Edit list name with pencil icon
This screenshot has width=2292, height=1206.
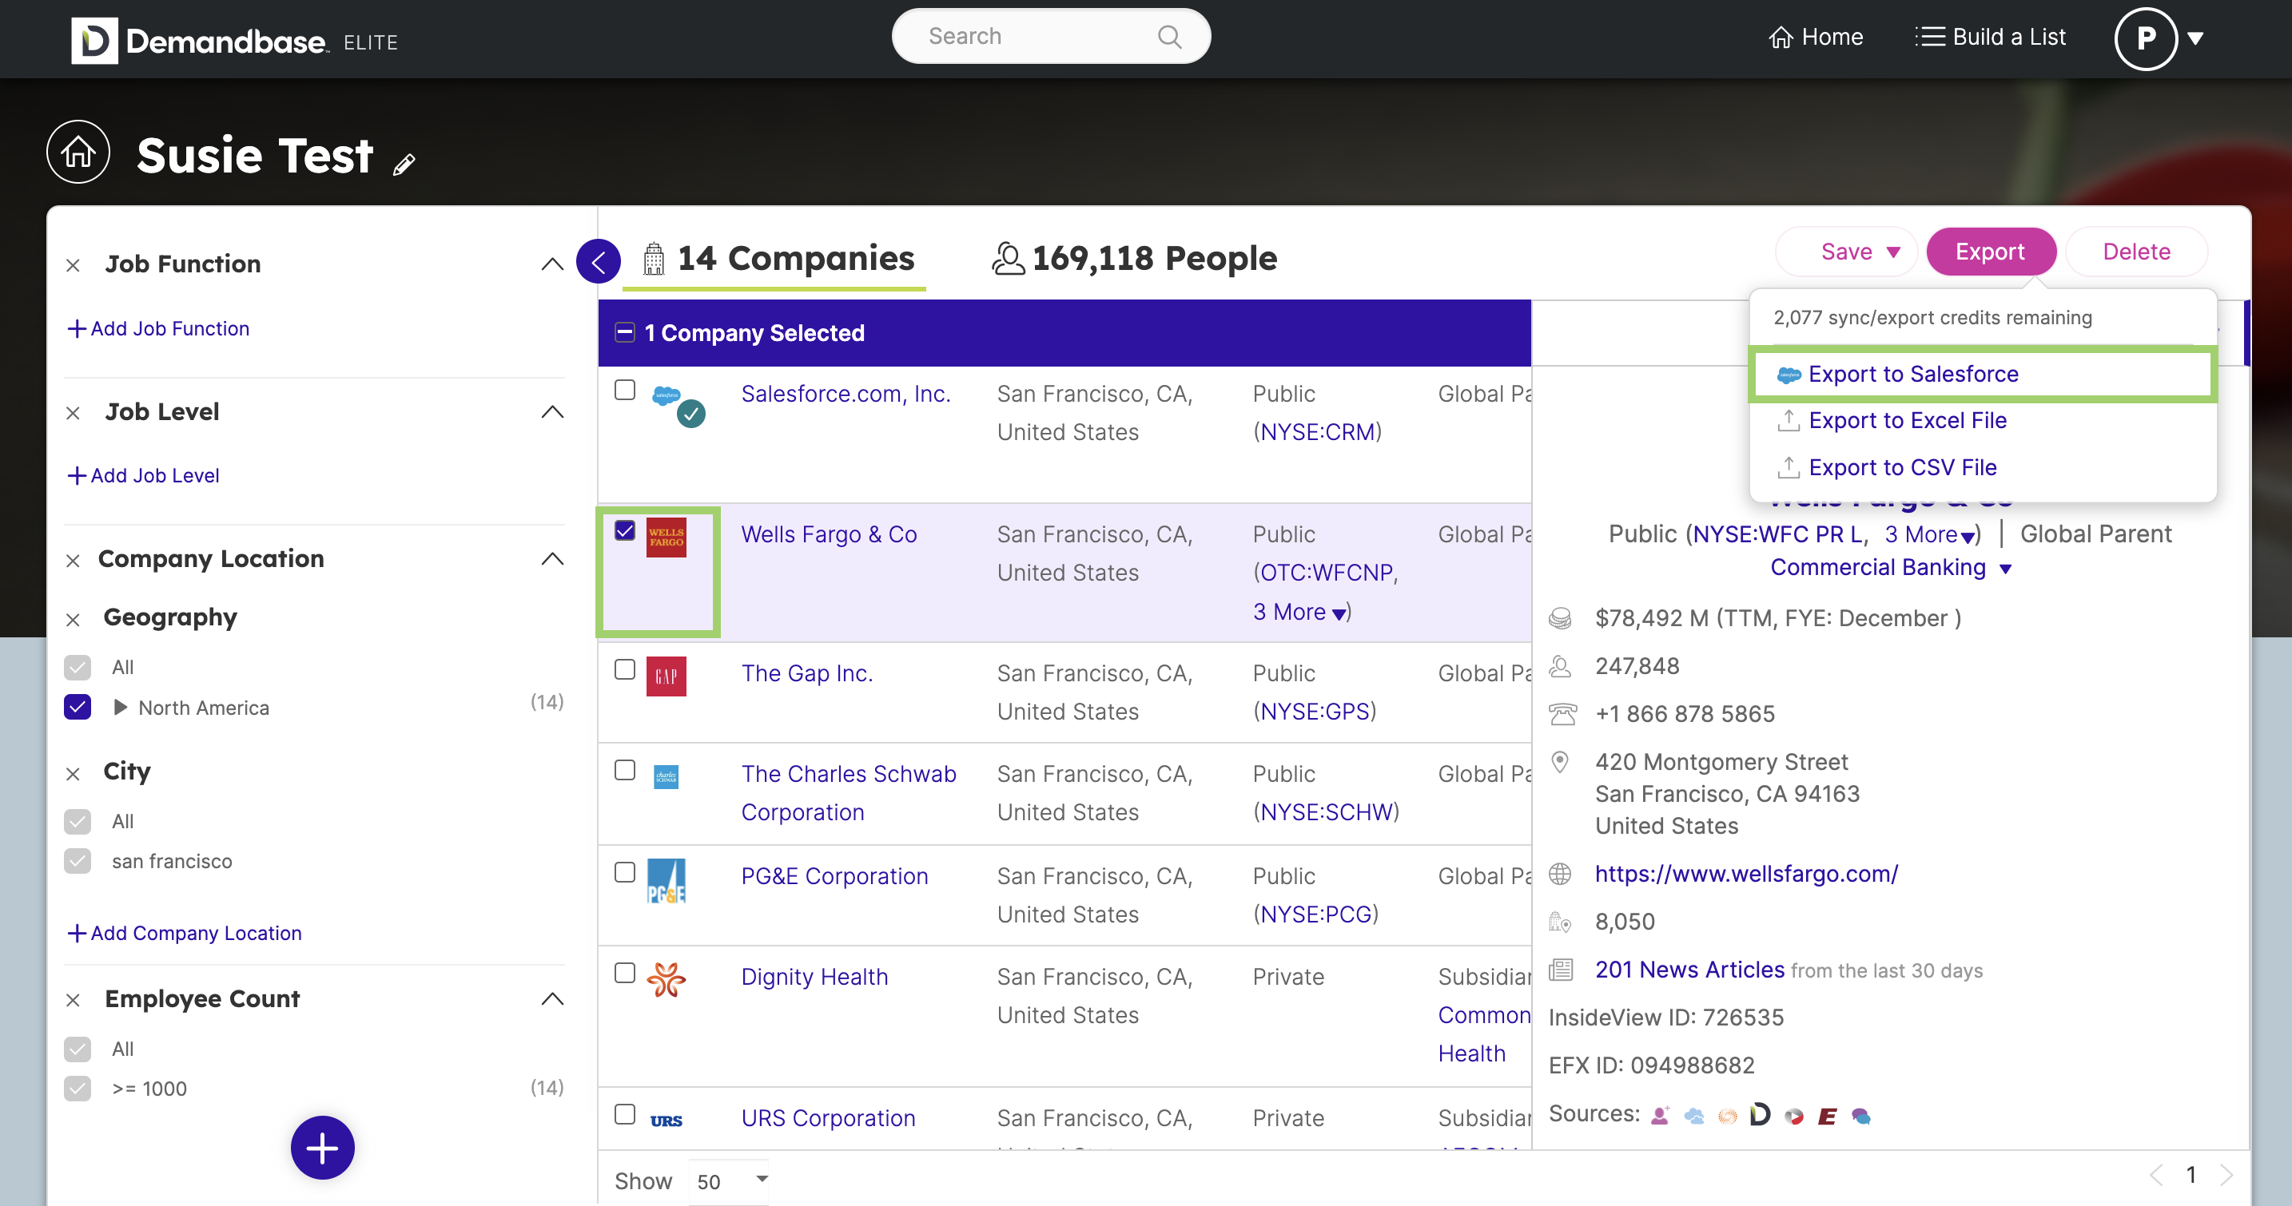click(404, 165)
